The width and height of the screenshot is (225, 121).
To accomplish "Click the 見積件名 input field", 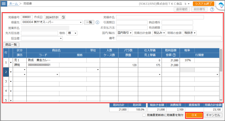I will coord(160,17).
